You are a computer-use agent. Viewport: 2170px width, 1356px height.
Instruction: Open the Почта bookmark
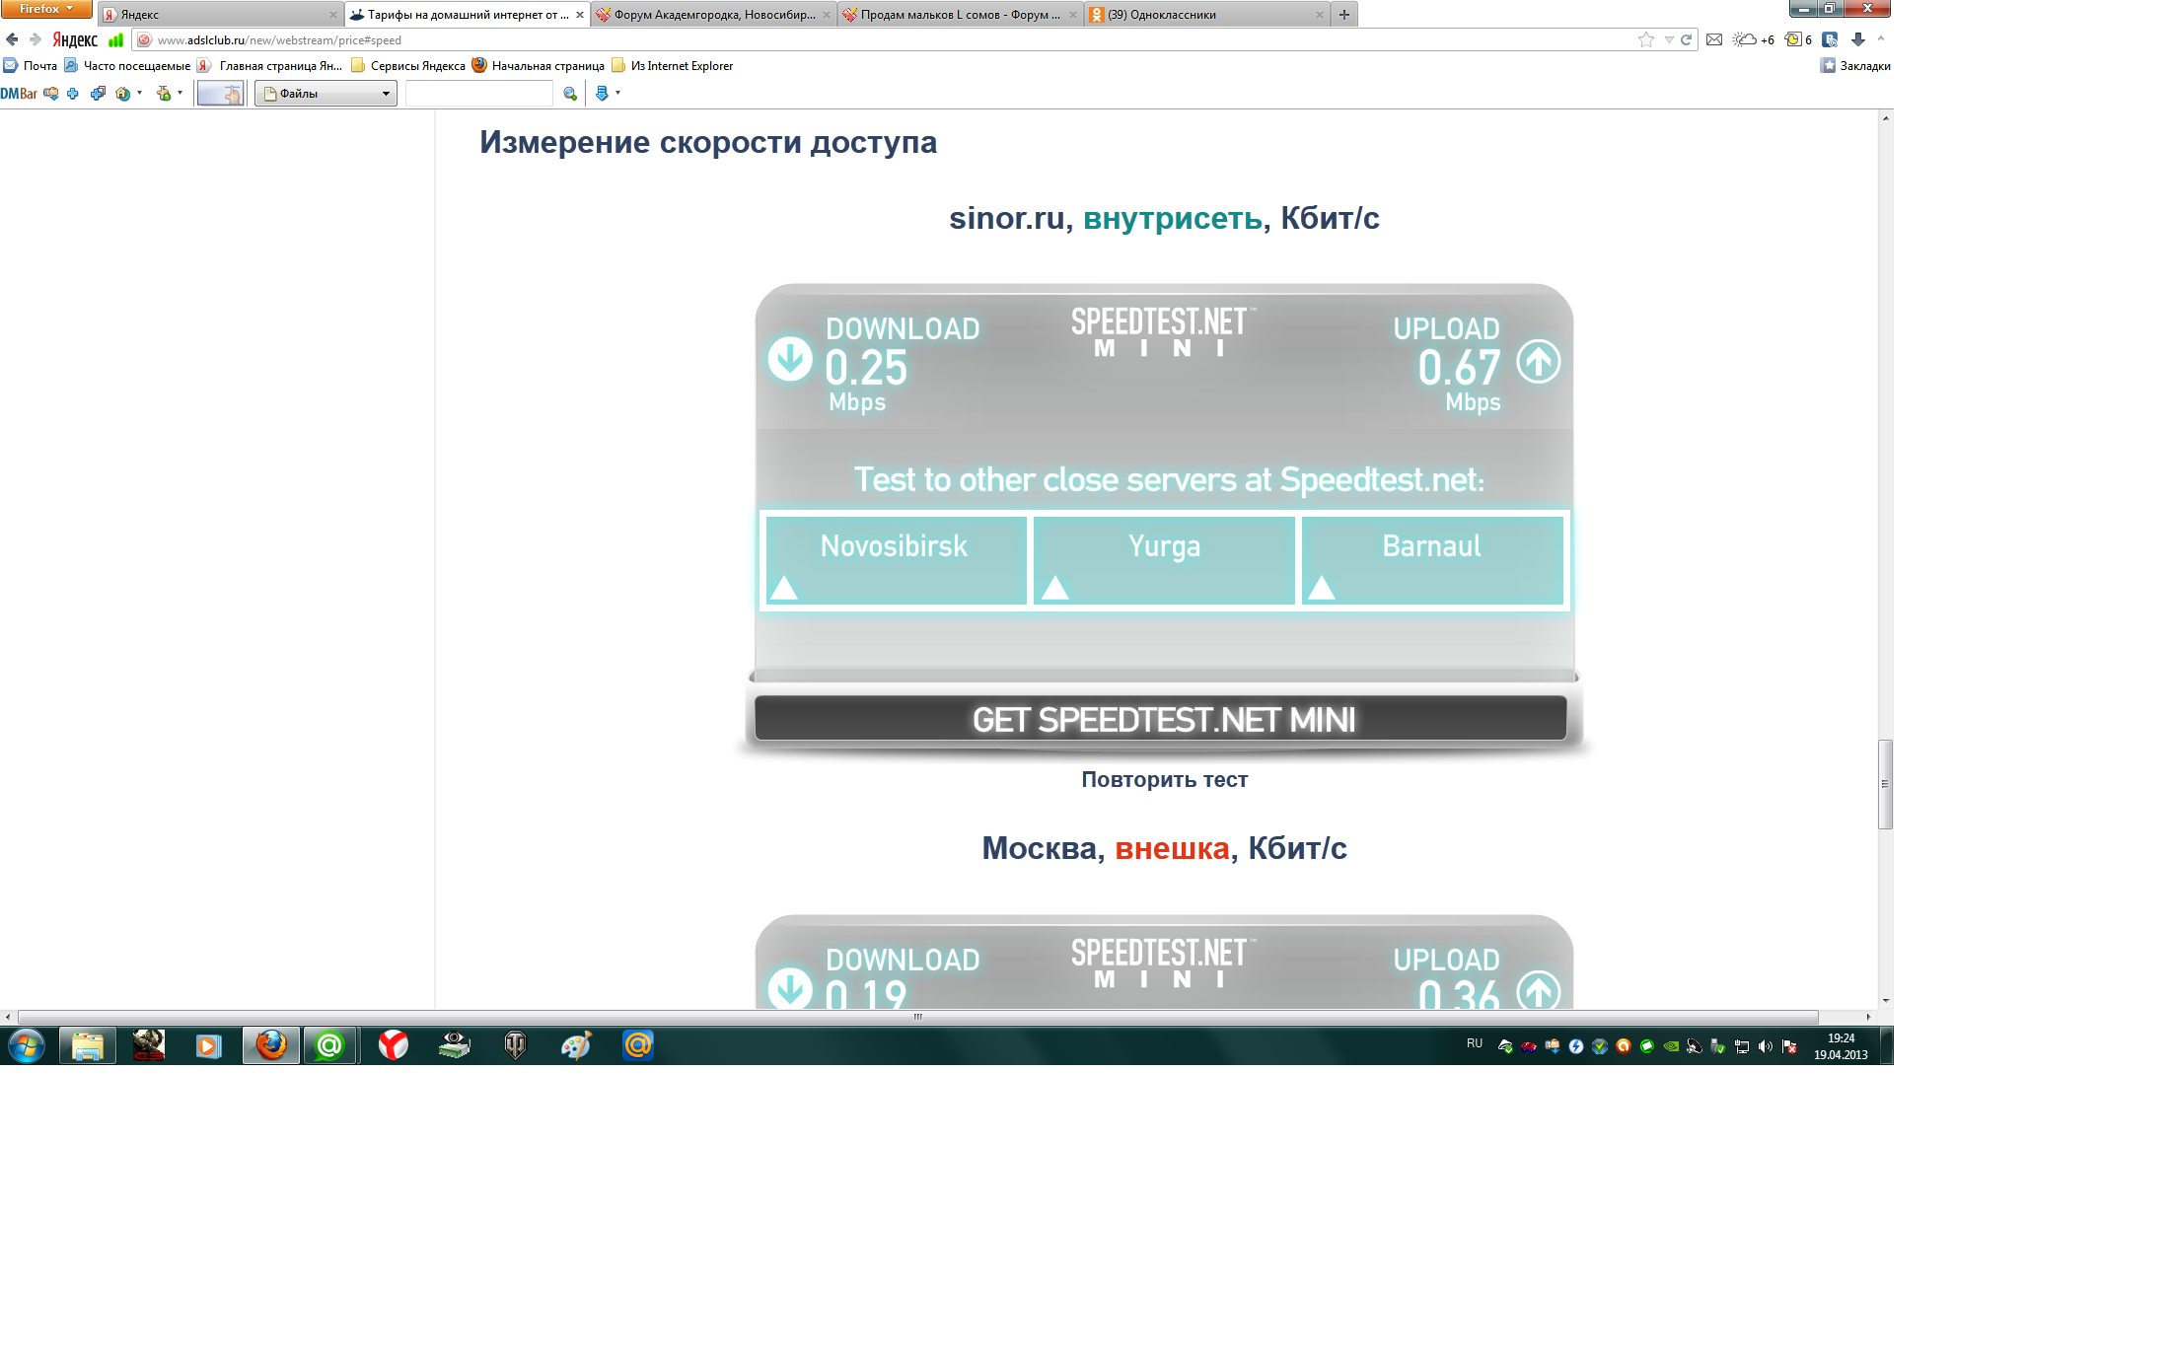coord(31,65)
